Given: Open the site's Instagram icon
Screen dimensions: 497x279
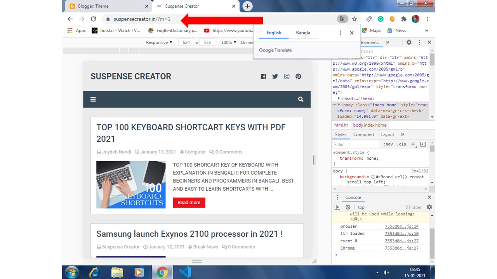Looking at the screenshot, I should pos(287,76).
